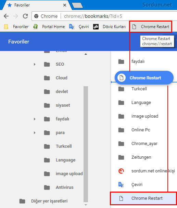Click the scroll-up arrow of sidebar scrollbar
The width and height of the screenshot is (177, 208).
(x=86, y=54)
